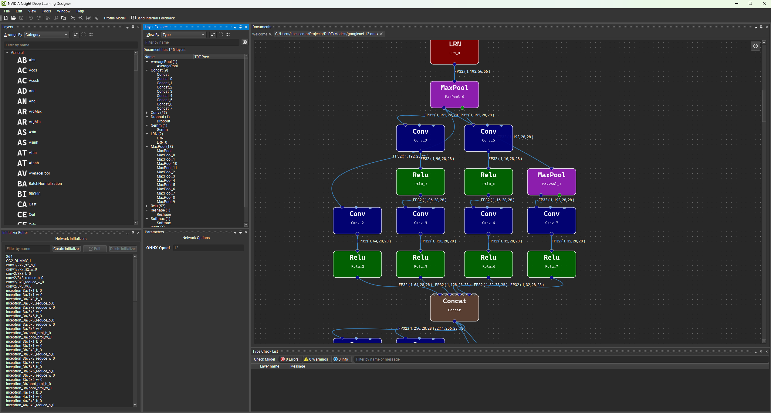
Task: Sort Layer Explorer alphabetically
Action: tap(213, 35)
